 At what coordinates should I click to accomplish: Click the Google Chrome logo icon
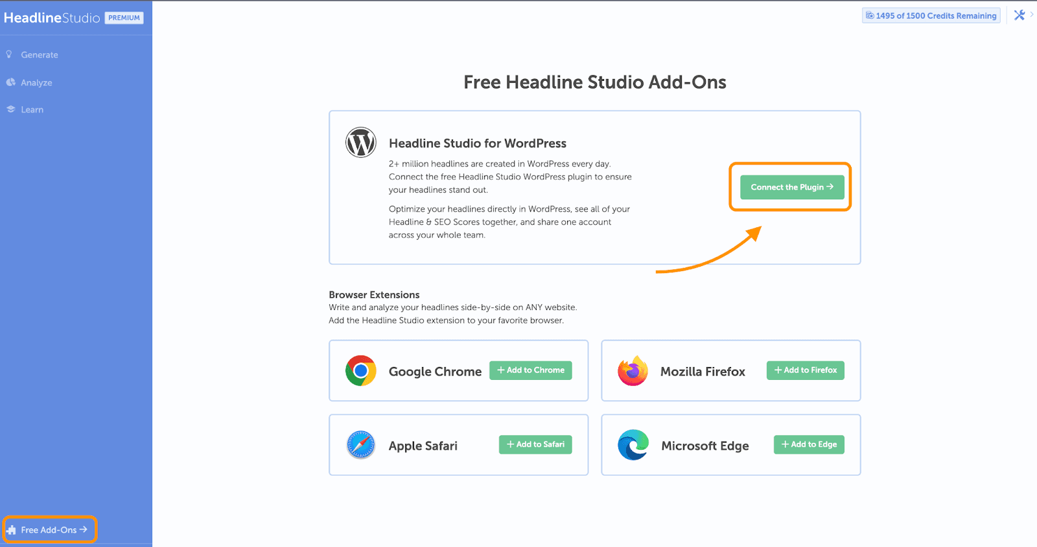pyautogui.click(x=361, y=371)
